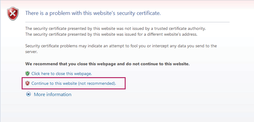Click the 'Security certificate problems may indicate' paragraph
The width and height of the screenshot is (254, 122).
[121, 49]
